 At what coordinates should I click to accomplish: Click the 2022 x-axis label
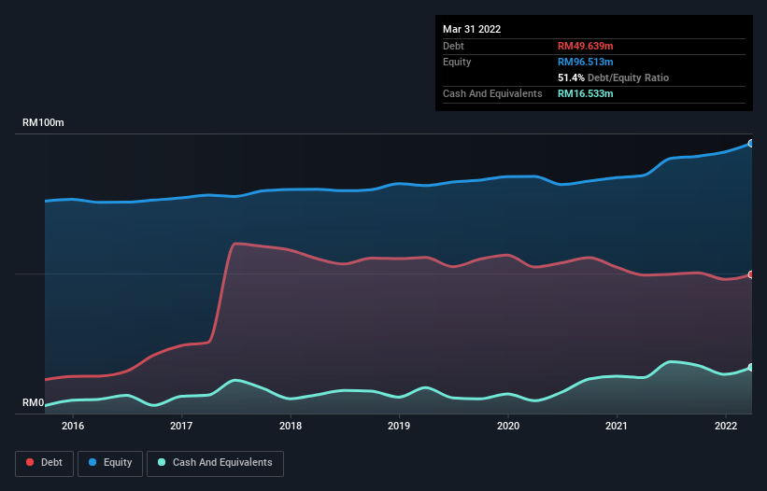pyautogui.click(x=726, y=426)
